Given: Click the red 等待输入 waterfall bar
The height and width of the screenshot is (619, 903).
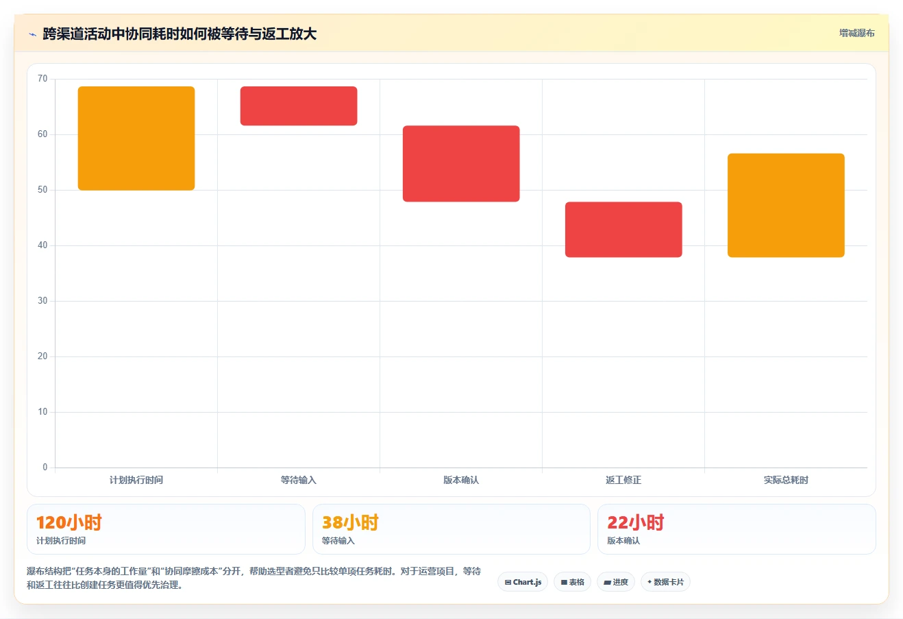Looking at the screenshot, I should click(299, 106).
